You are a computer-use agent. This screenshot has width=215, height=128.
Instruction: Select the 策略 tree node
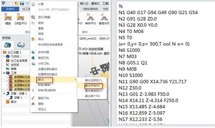click(14, 69)
